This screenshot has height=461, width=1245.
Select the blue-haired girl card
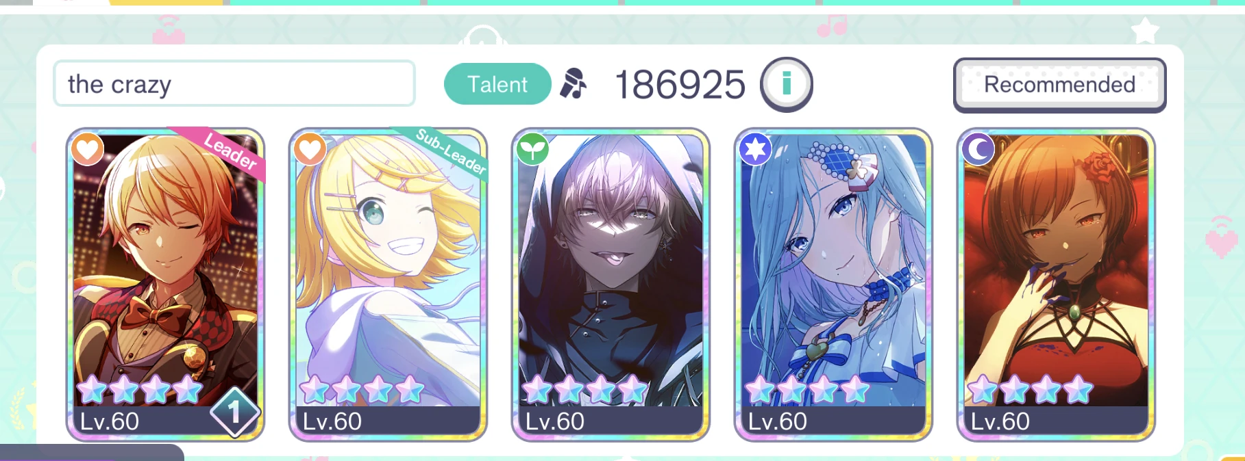pyautogui.click(x=833, y=285)
